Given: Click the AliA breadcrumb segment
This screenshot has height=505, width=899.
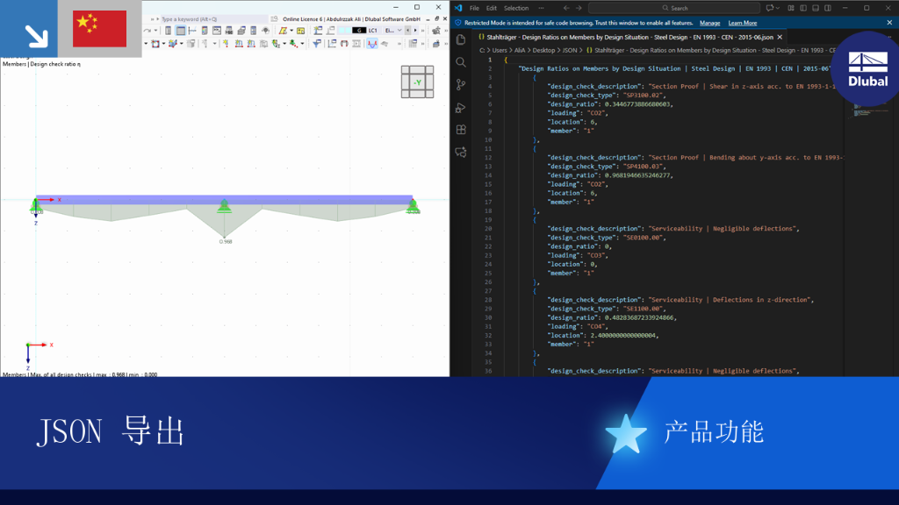Looking at the screenshot, I should click(x=520, y=50).
